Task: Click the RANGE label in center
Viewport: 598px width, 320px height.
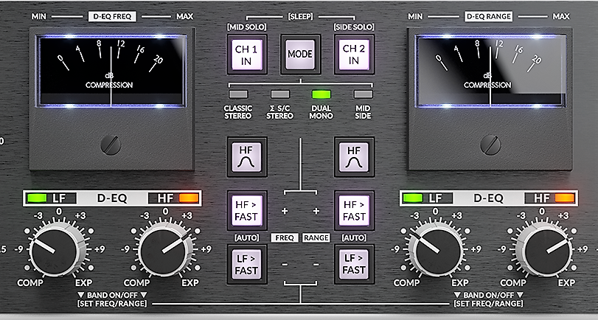Action: coord(316,237)
